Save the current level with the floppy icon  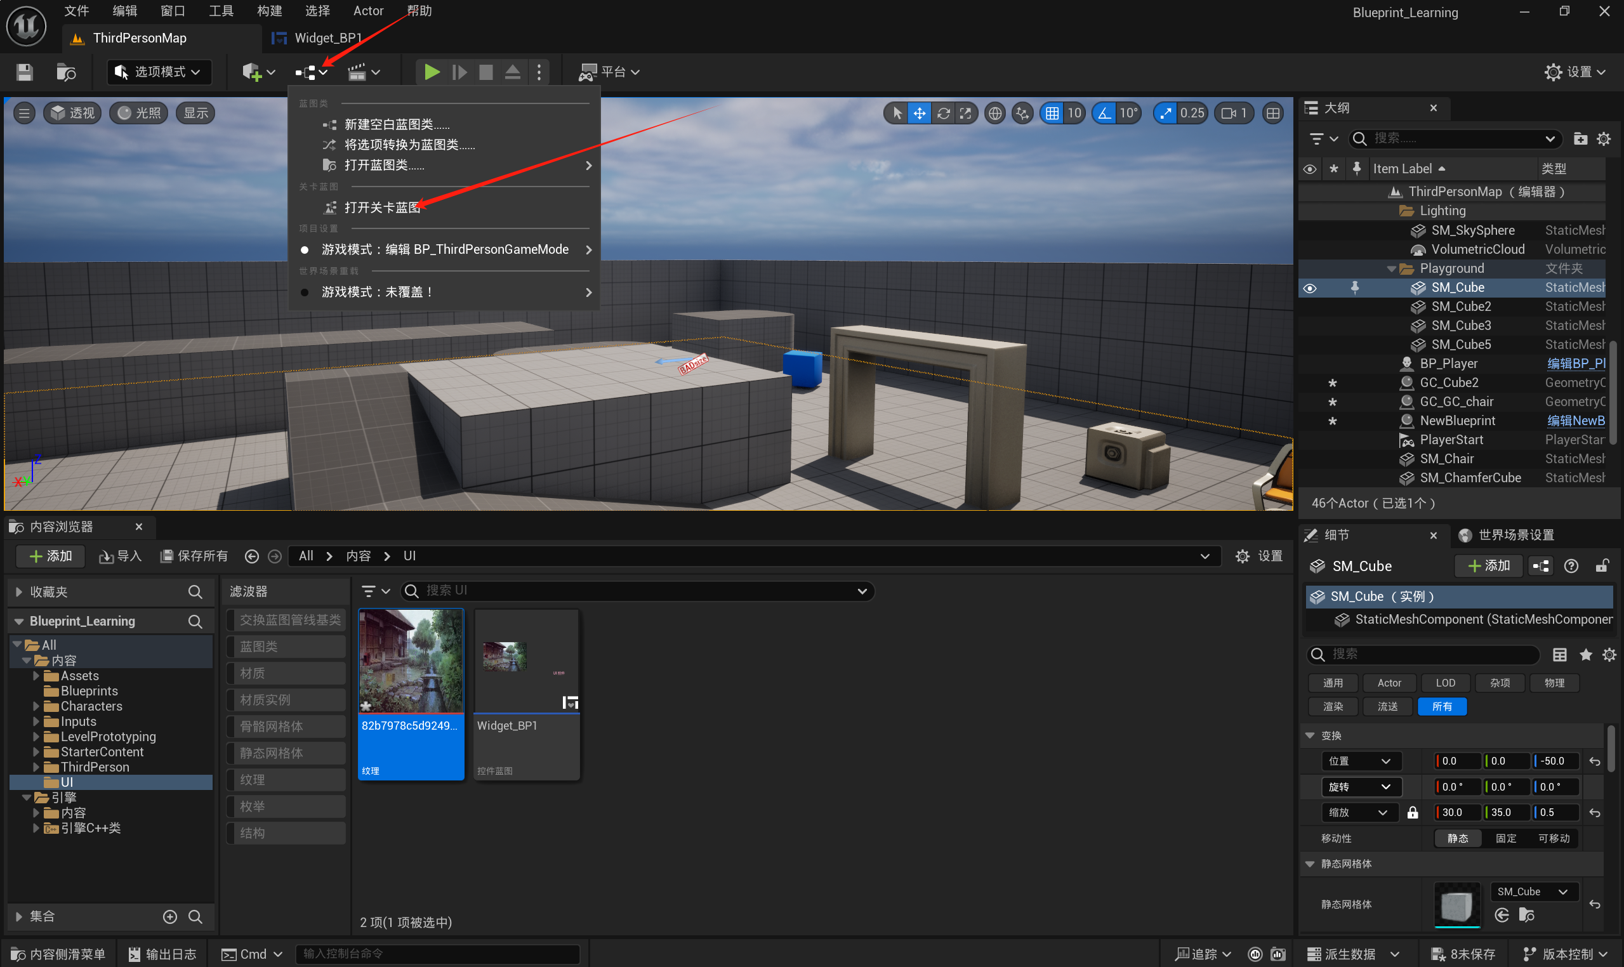pos(24,72)
